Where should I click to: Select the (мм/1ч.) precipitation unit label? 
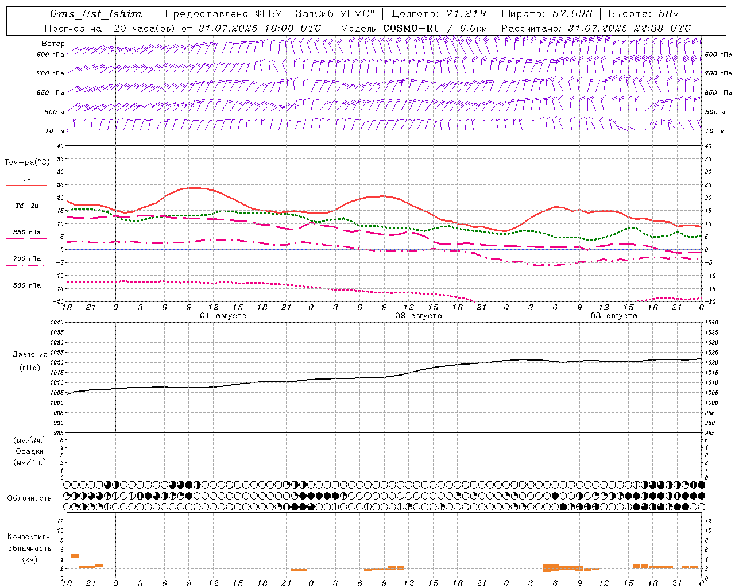30,462
